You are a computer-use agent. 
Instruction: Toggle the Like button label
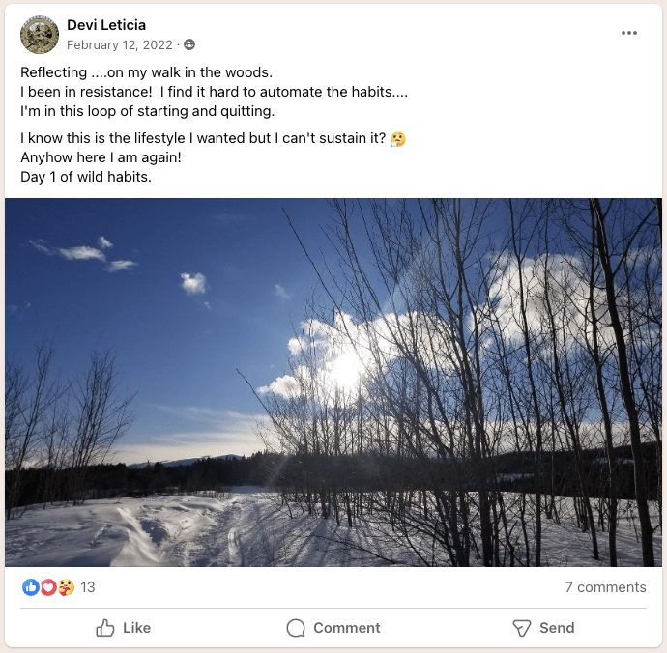click(x=136, y=628)
